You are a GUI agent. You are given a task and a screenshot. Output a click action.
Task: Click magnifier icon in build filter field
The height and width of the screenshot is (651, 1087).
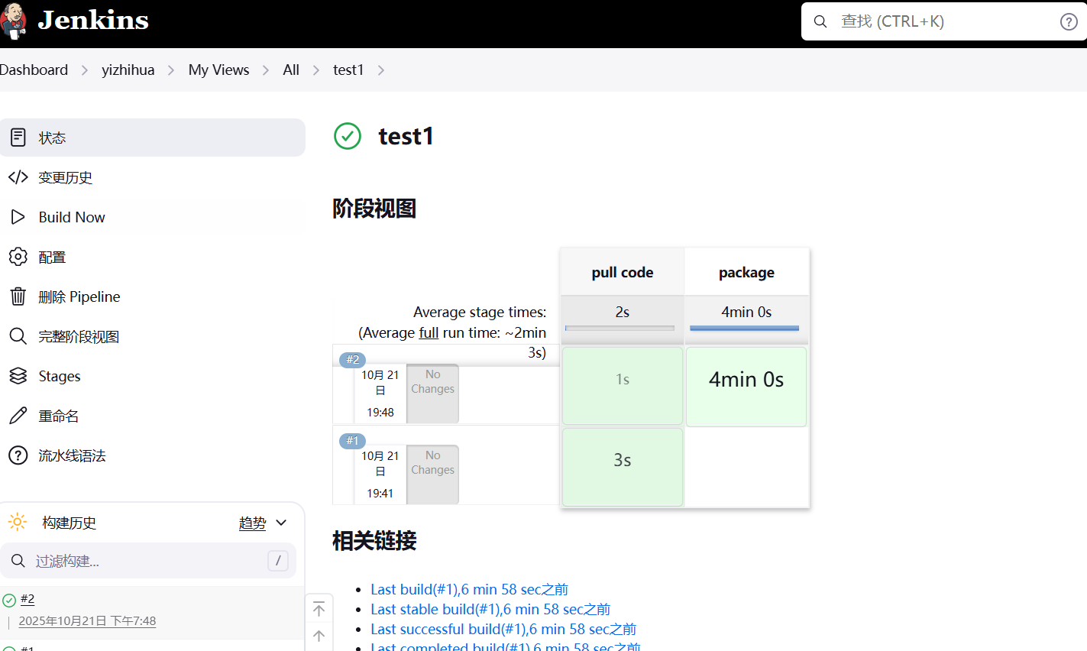18,561
